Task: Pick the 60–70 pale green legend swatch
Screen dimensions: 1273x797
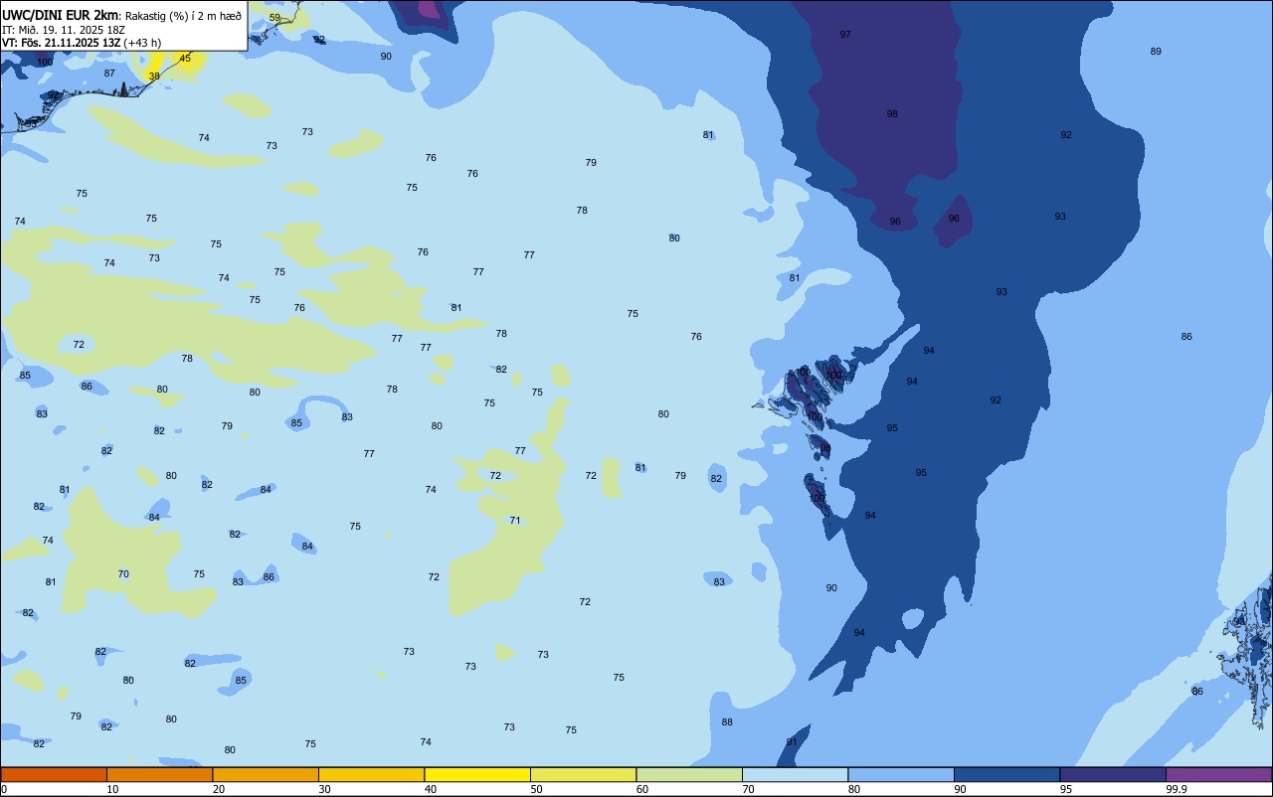Action: 689,774
